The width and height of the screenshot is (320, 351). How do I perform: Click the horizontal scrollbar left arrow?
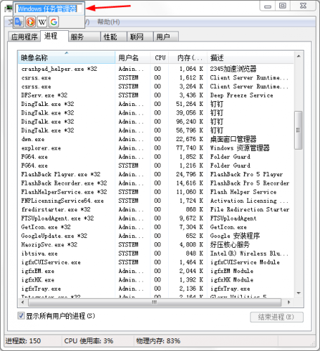tap(23, 302)
